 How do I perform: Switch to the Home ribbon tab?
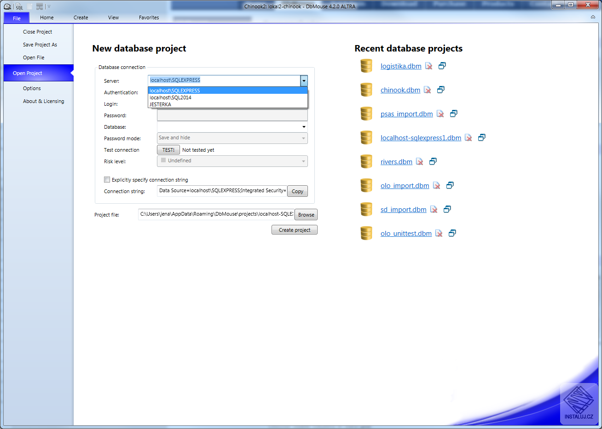(46, 17)
